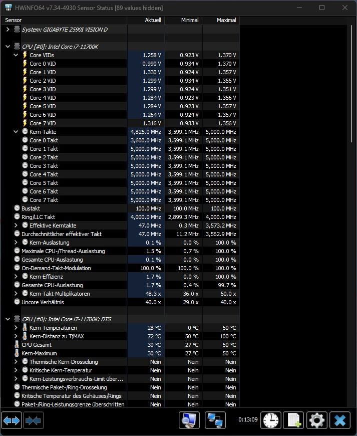Image resolution: width=357 pixels, height=436 pixels.
Task: Click the Aktuell column header
Action: (146, 20)
